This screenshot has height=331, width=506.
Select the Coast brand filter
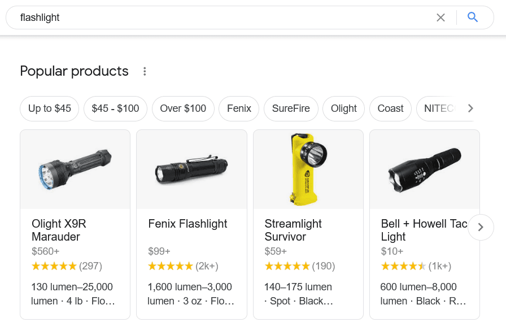pyautogui.click(x=390, y=108)
